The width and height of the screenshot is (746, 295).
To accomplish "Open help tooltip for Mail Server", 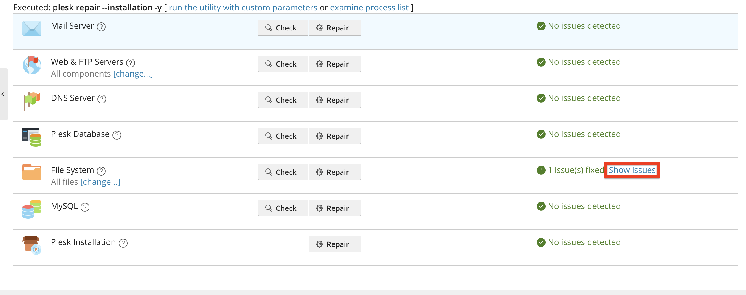I will tap(101, 27).
